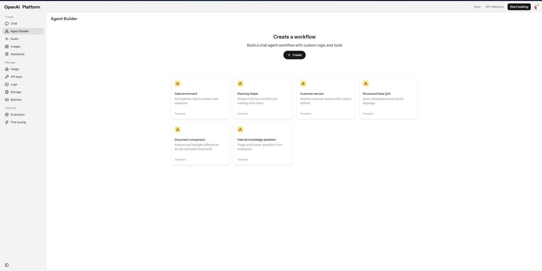Open the API reference
This screenshot has width=542, height=271.
click(494, 6)
